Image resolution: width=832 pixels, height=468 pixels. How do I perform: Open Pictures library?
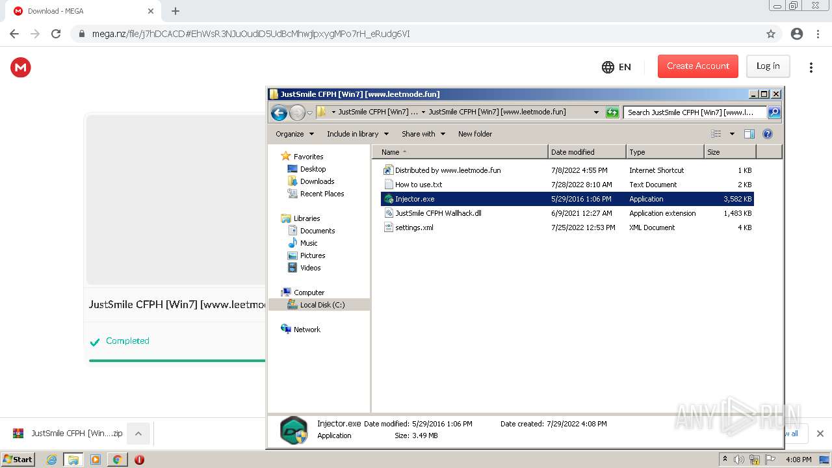(x=306, y=255)
